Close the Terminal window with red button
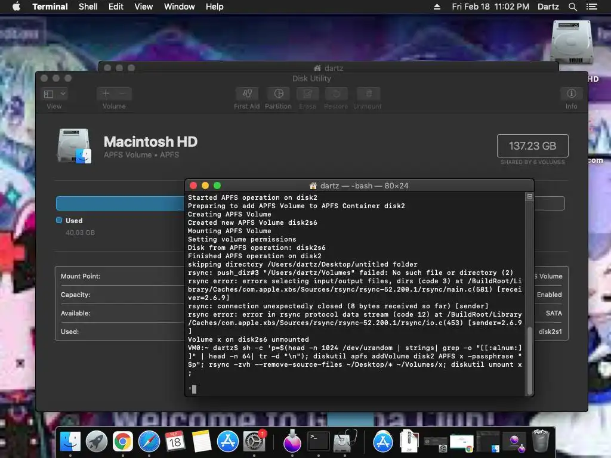Image resolution: width=611 pixels, height=458 pixels. pos(193,186)
